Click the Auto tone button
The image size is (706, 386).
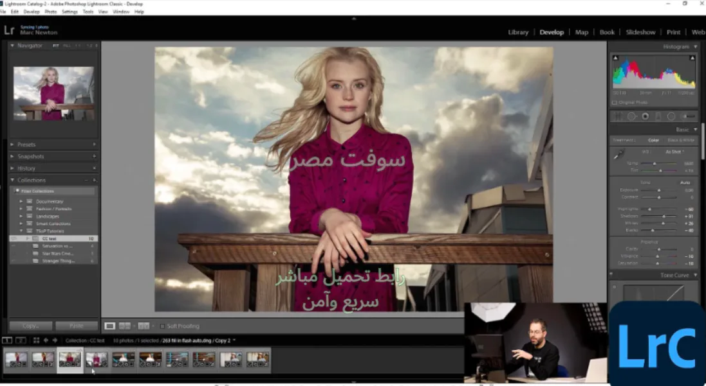[685, 182]
